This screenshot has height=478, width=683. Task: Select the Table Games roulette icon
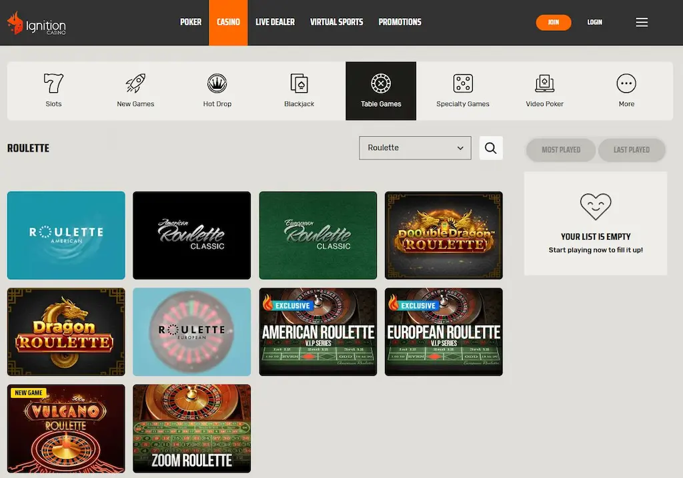point(381,83)
